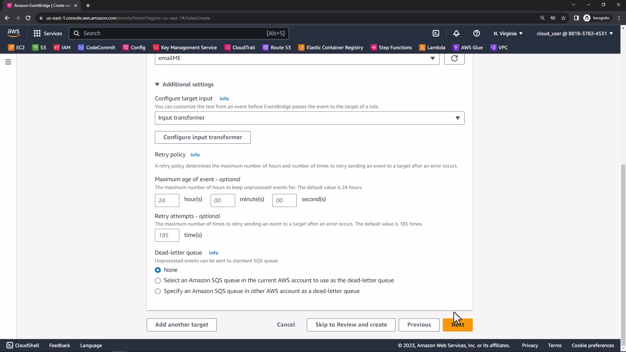
Task: Refresh the emailME target list
Action: (454, 58)
